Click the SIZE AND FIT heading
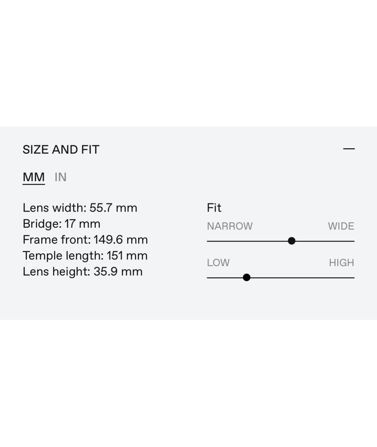Screen dimensions: 377x447 [61, 149]
